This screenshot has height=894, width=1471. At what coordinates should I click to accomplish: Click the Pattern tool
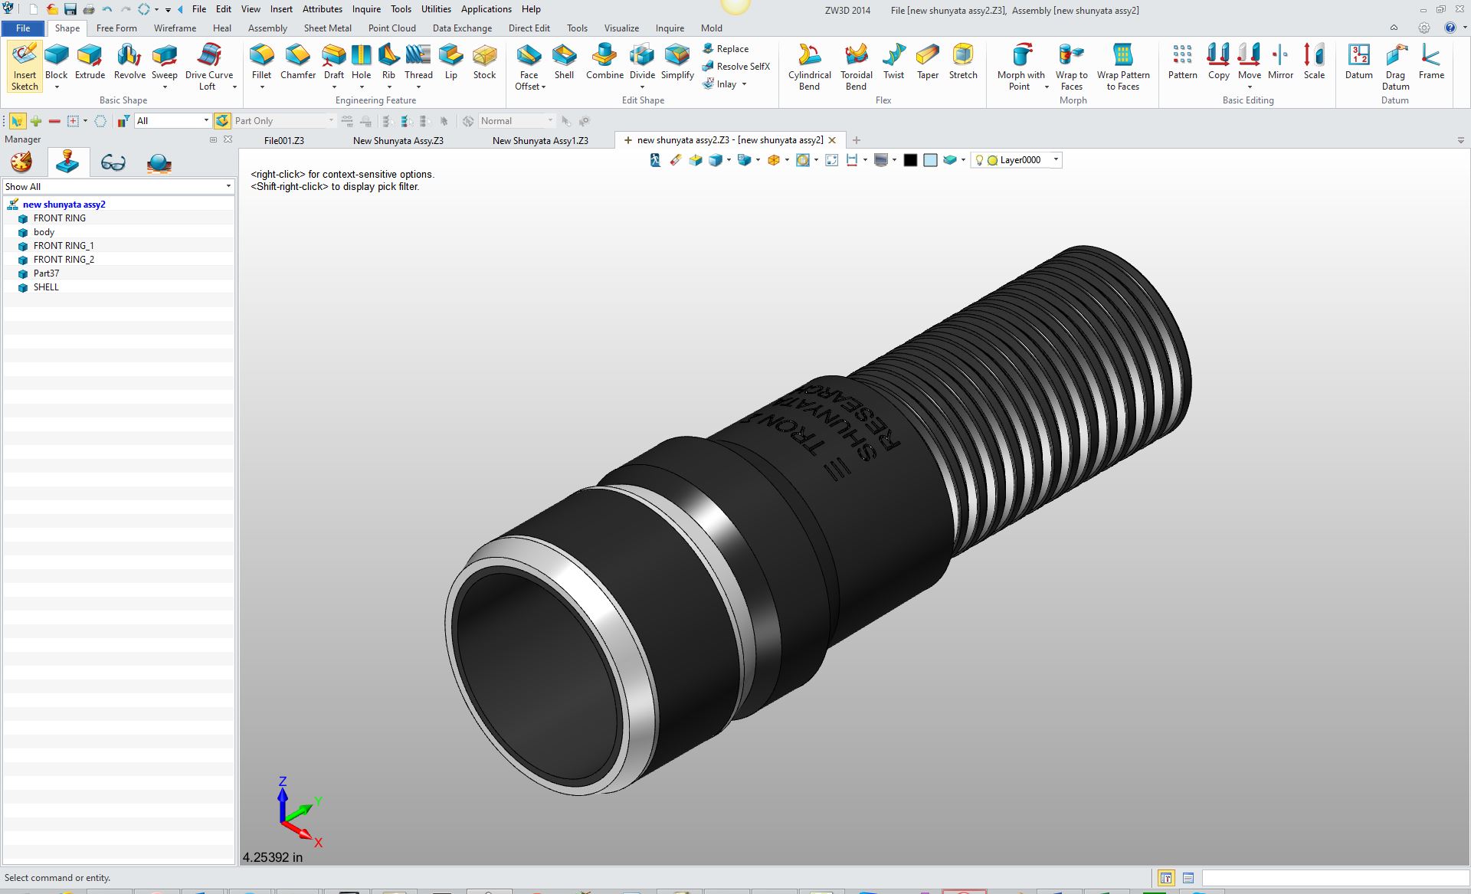[1182, 62]
